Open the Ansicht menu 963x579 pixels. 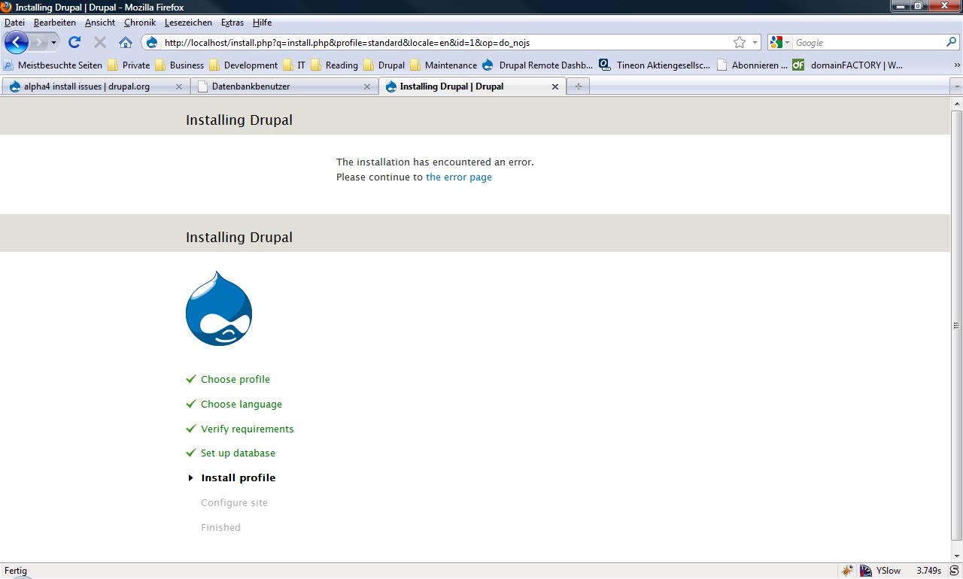click(x=99, y=23)
